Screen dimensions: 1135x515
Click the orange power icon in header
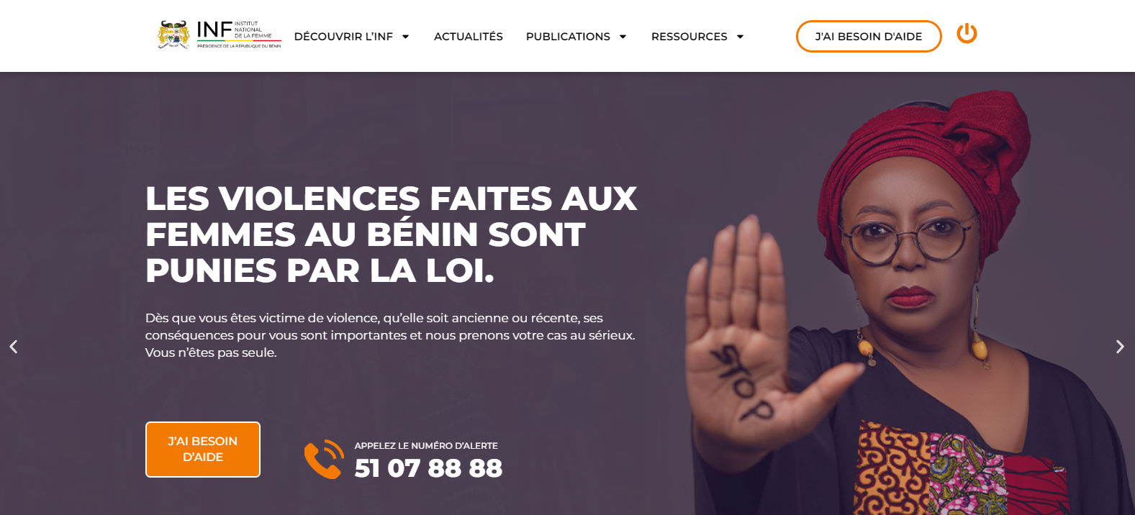(x=967, y=33)
